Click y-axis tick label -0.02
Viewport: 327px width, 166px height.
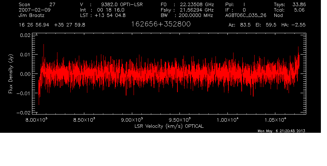[x=23, y=112]
